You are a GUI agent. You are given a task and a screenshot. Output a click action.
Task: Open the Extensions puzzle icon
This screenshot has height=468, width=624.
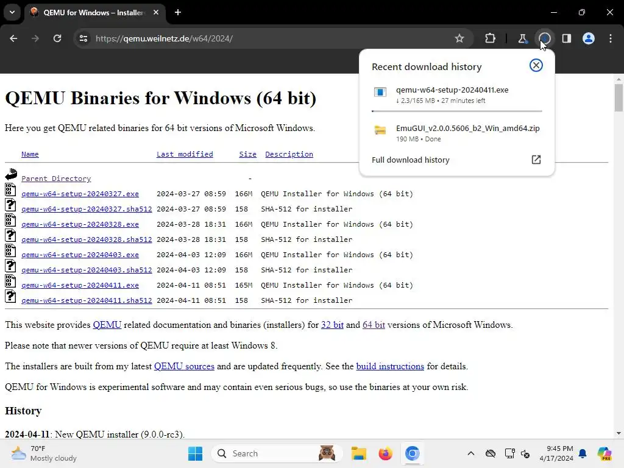point(491,38)
